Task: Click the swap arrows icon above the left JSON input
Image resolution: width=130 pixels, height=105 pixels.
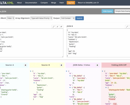Action: point(61,27)
